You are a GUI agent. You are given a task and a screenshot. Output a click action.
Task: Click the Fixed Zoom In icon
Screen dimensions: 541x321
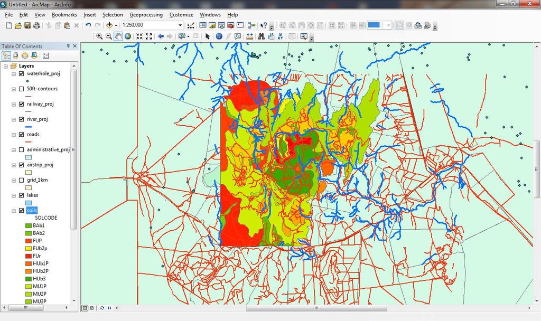coord(139,36)
